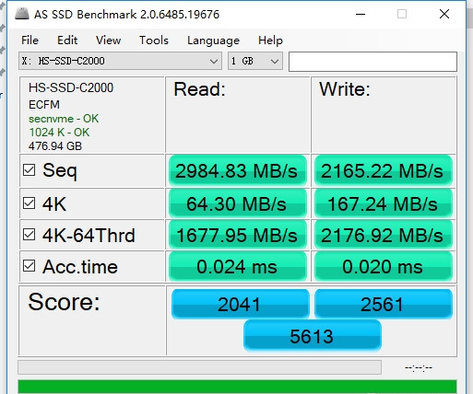Click the Seq read result 2984.83 MB/s
The image size is (473, 394).
238,170
